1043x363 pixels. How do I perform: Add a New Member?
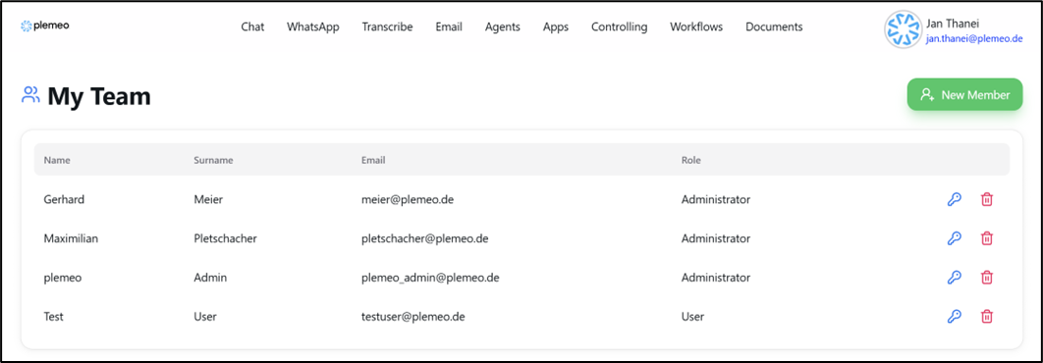(x=965, y=94)
